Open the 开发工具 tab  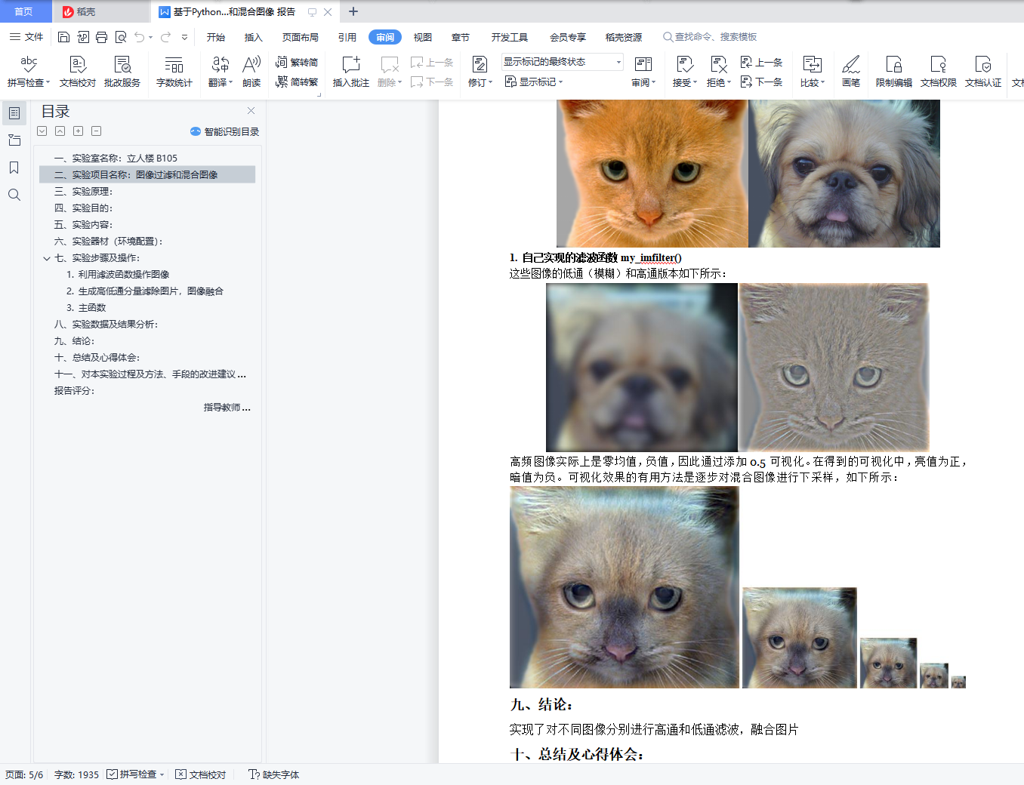[510, 37]
